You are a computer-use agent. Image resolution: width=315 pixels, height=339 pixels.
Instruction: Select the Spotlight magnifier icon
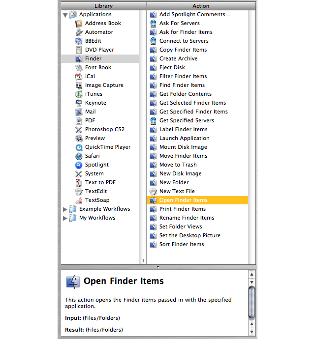79,165
